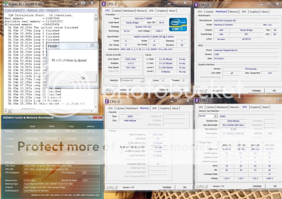Click Validate in CPU-Z Mainboard window
The image size is (282, 199).
click(x=256, y=91)
